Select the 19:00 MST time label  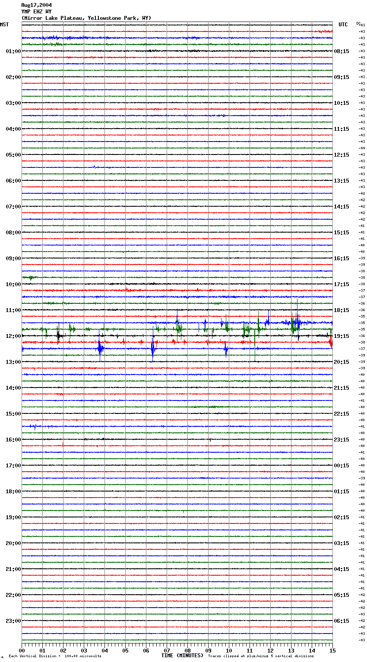pyautogui.click(x=13, y=517)
